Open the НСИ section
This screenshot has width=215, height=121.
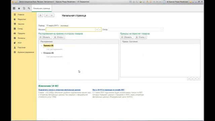[x=19, y=43]
